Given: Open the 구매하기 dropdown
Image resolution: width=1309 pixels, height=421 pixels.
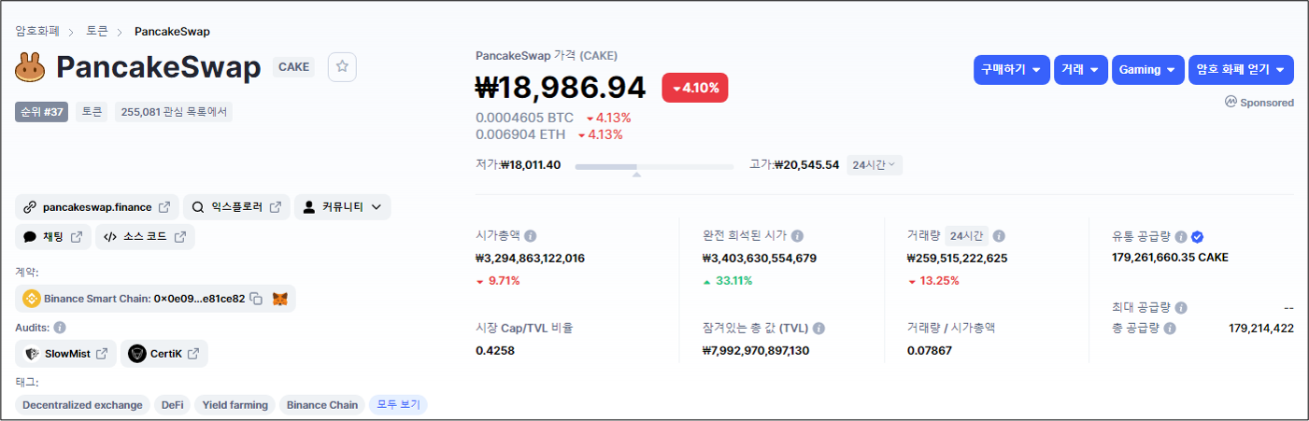Looking at the screenshot, I should [1011, 70].
